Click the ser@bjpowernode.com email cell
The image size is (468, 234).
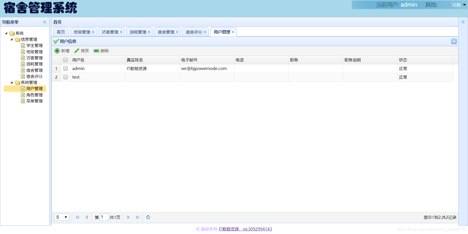tap(207, 68)
